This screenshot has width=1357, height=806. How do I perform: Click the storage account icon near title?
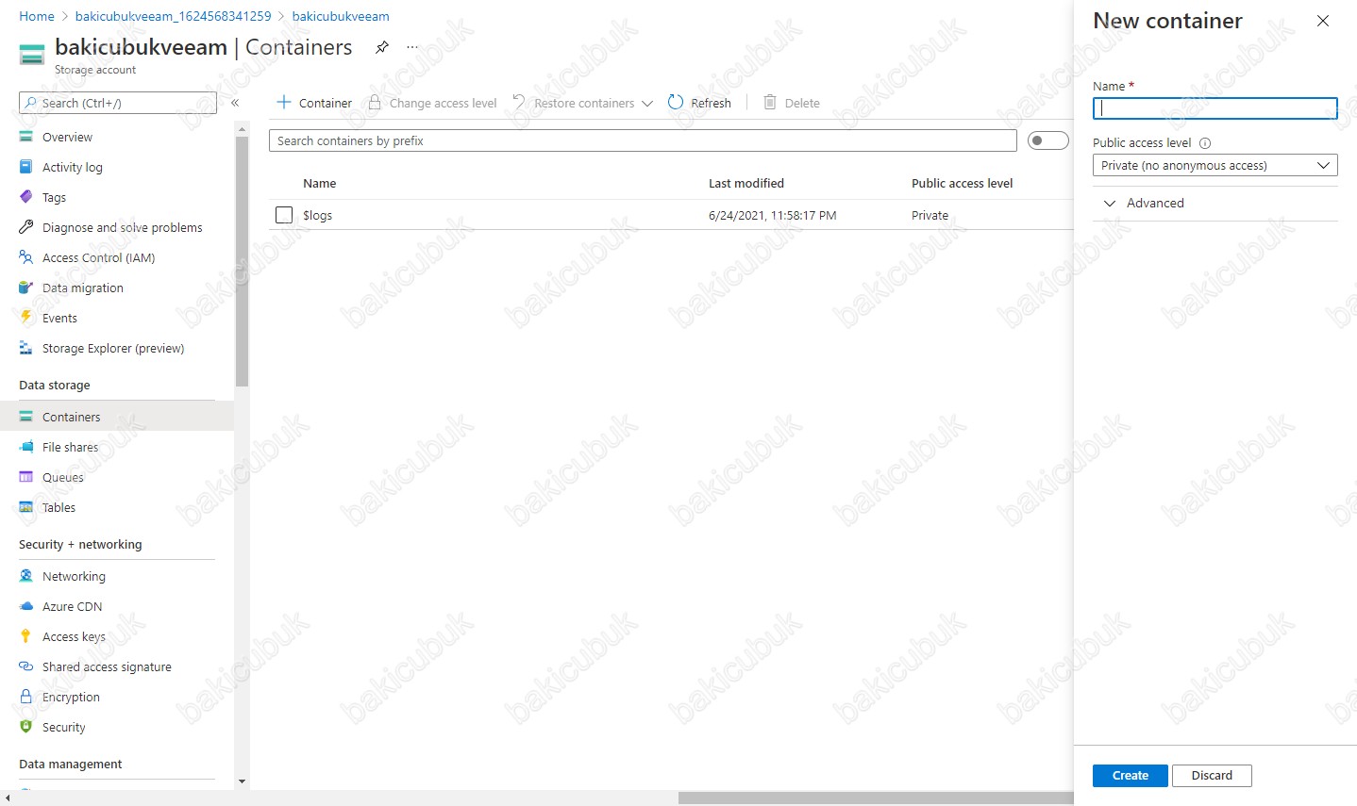click(x=32, y=55)
